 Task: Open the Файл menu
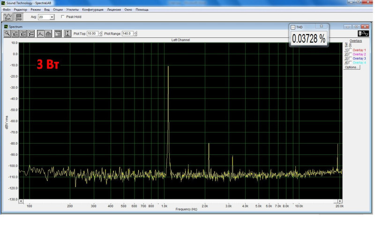click(x=7, y=9)
